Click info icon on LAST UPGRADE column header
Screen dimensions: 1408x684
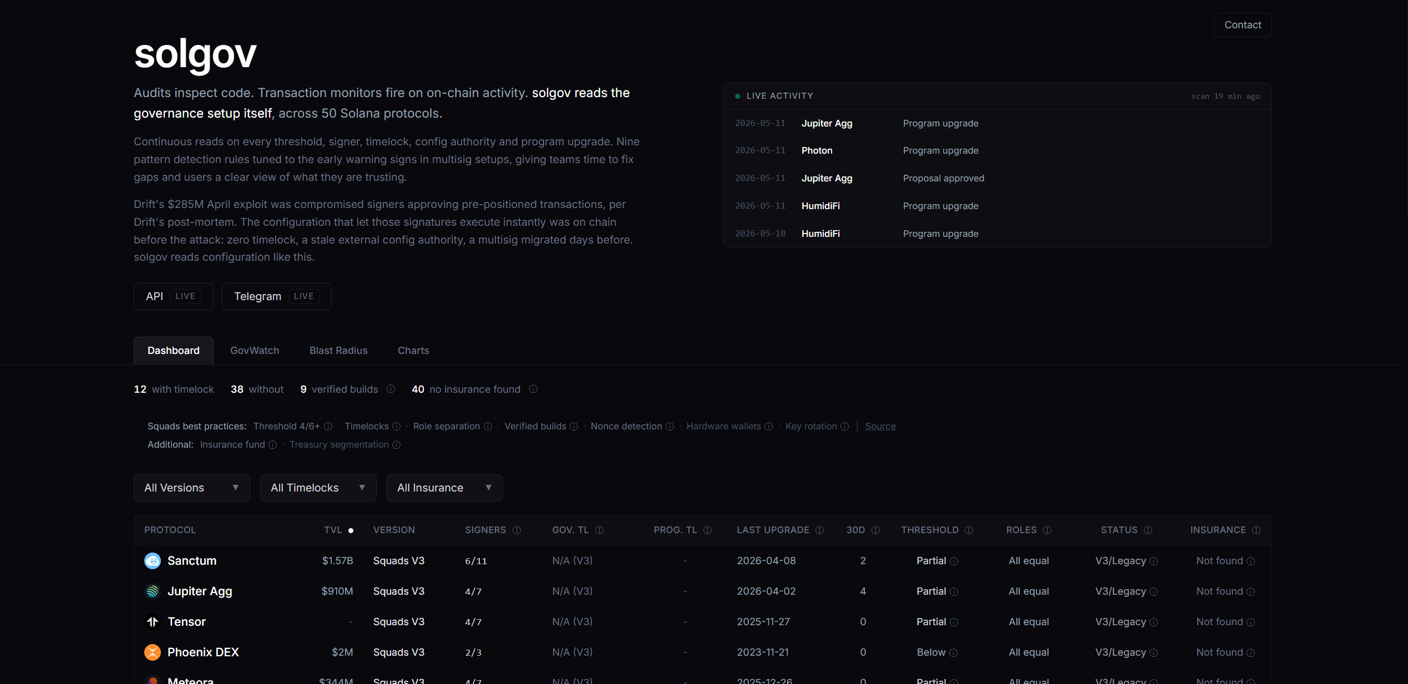tap(820, 530)
